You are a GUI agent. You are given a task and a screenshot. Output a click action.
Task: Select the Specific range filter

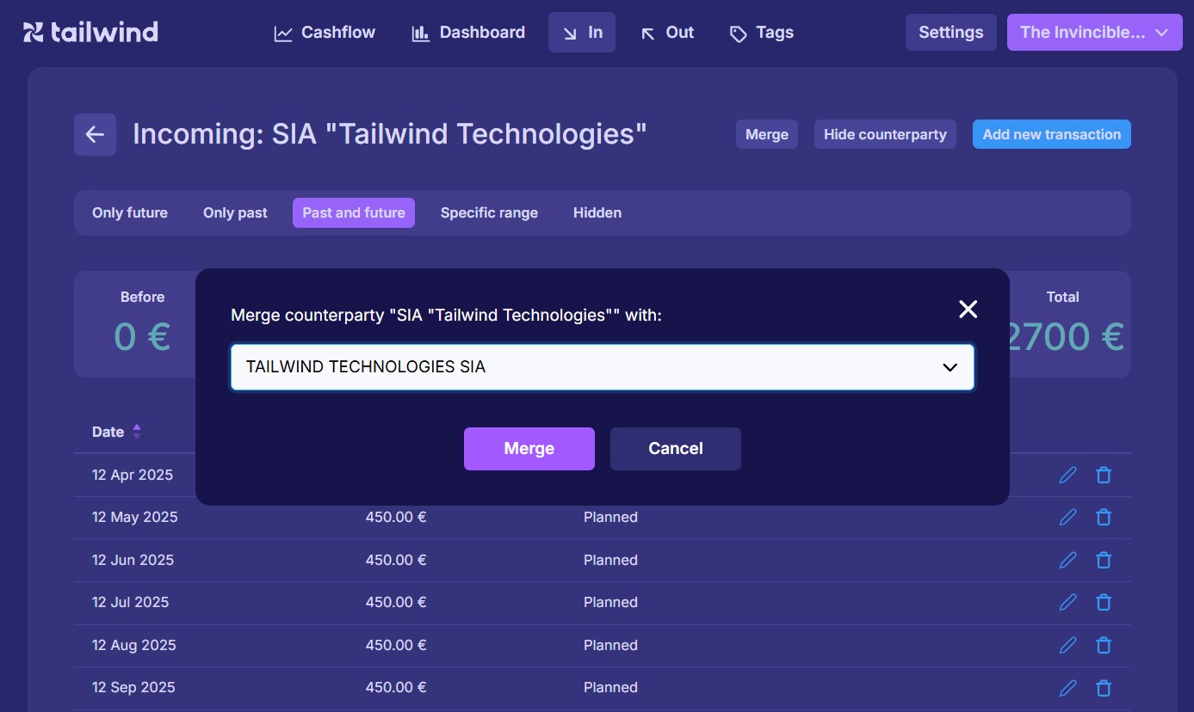click(489, 212)
